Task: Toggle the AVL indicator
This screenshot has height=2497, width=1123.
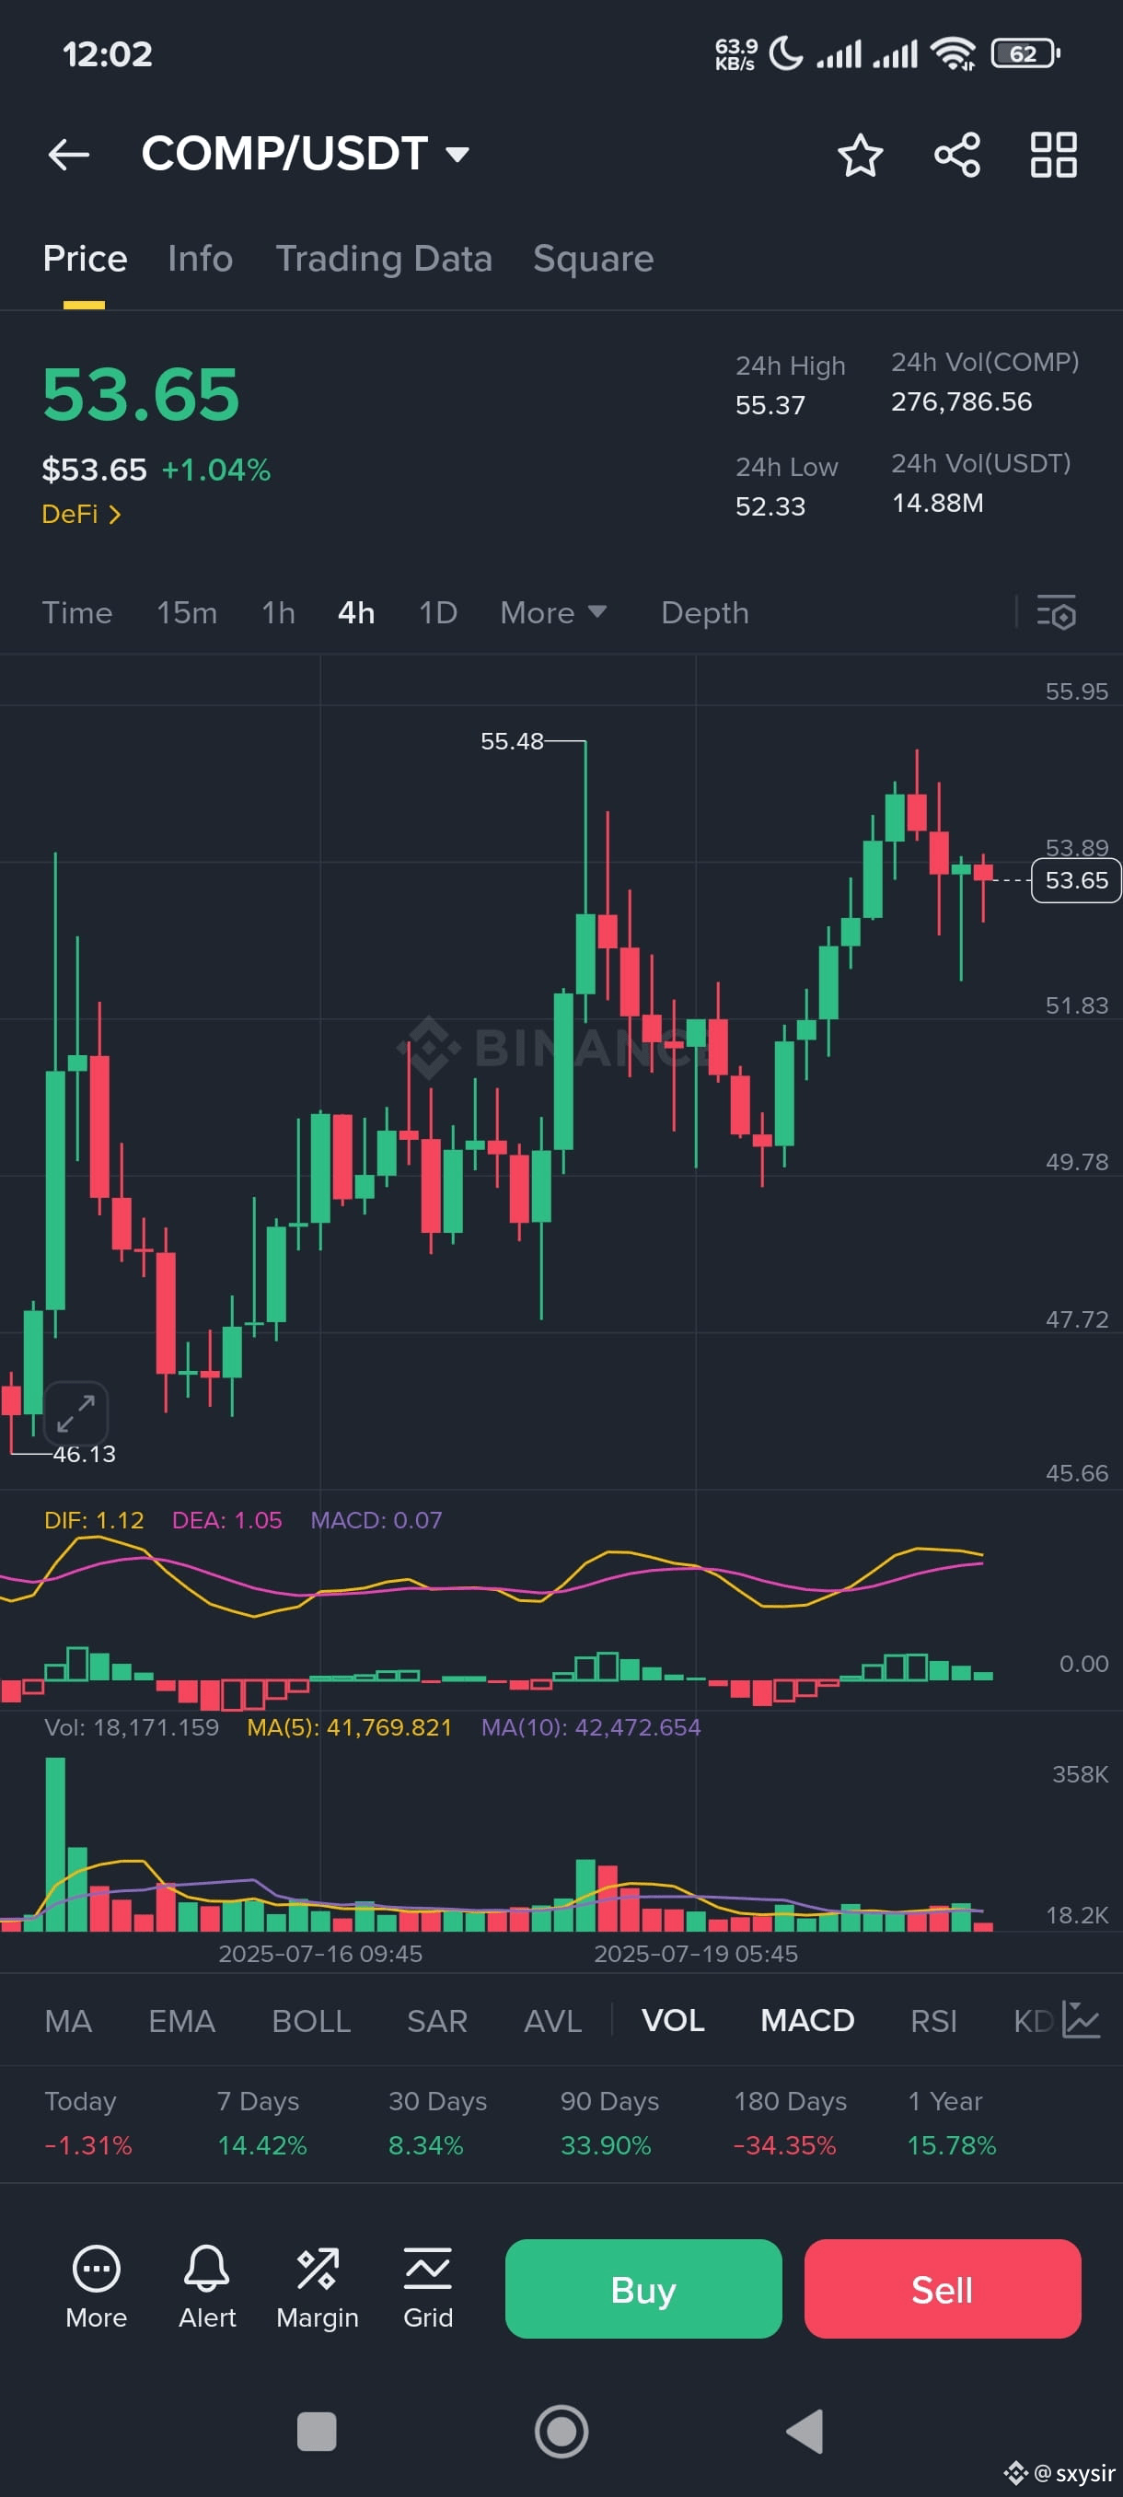Action: point(552,2021)
